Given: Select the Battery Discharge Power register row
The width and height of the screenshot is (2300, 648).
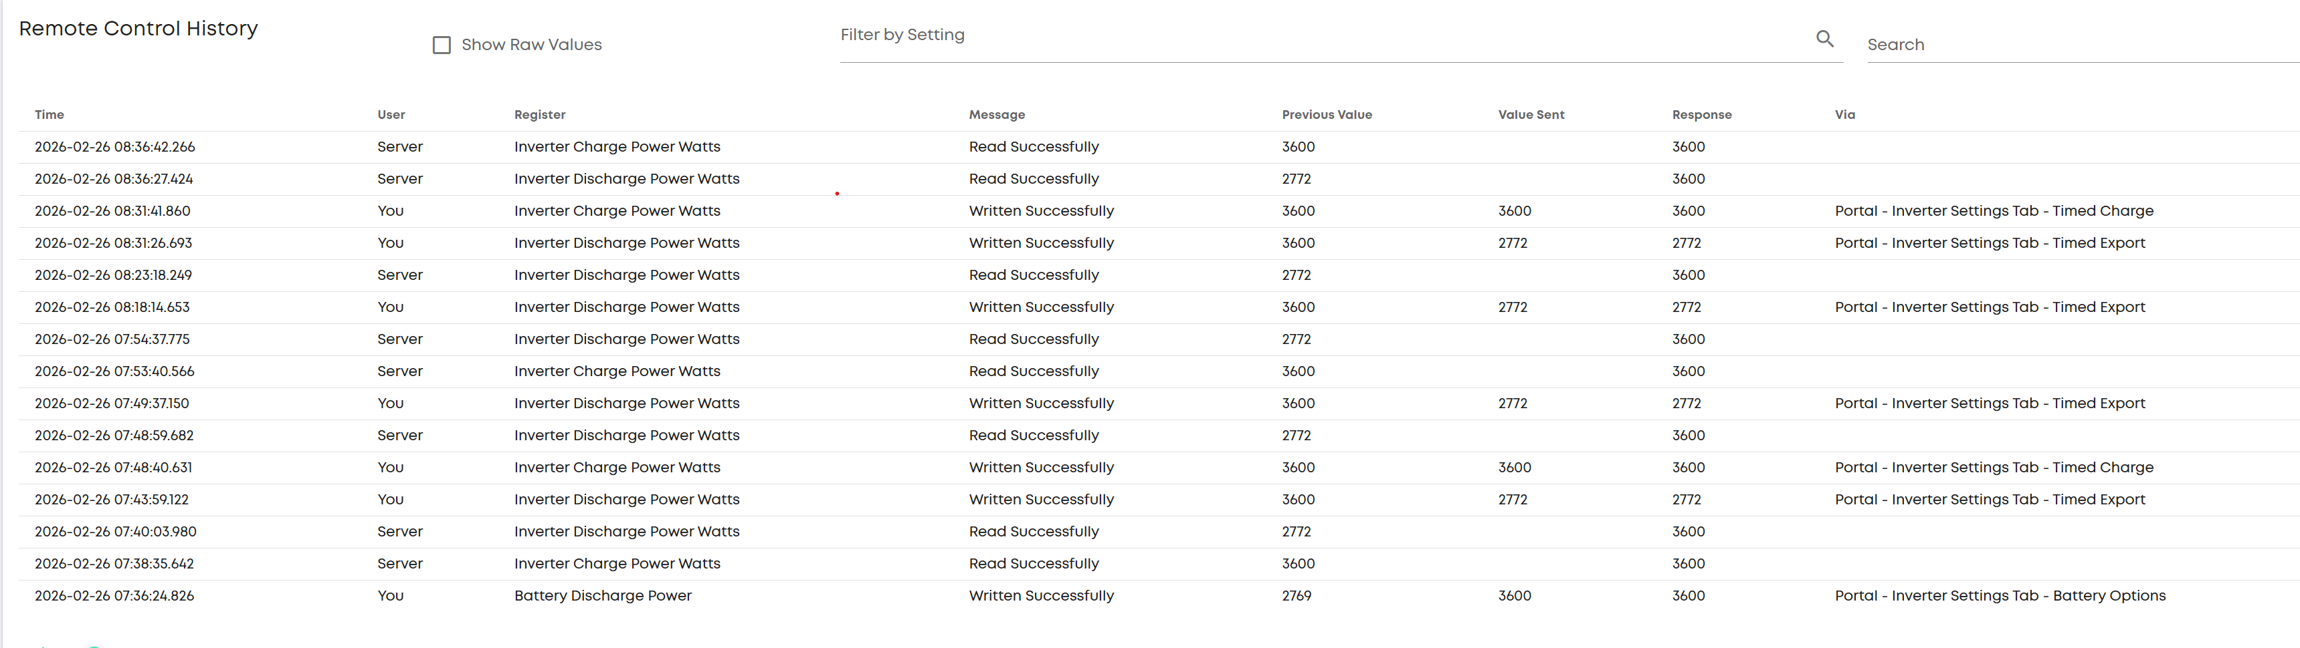Looking at the screenshot, I should click(x=1159, y=597).
